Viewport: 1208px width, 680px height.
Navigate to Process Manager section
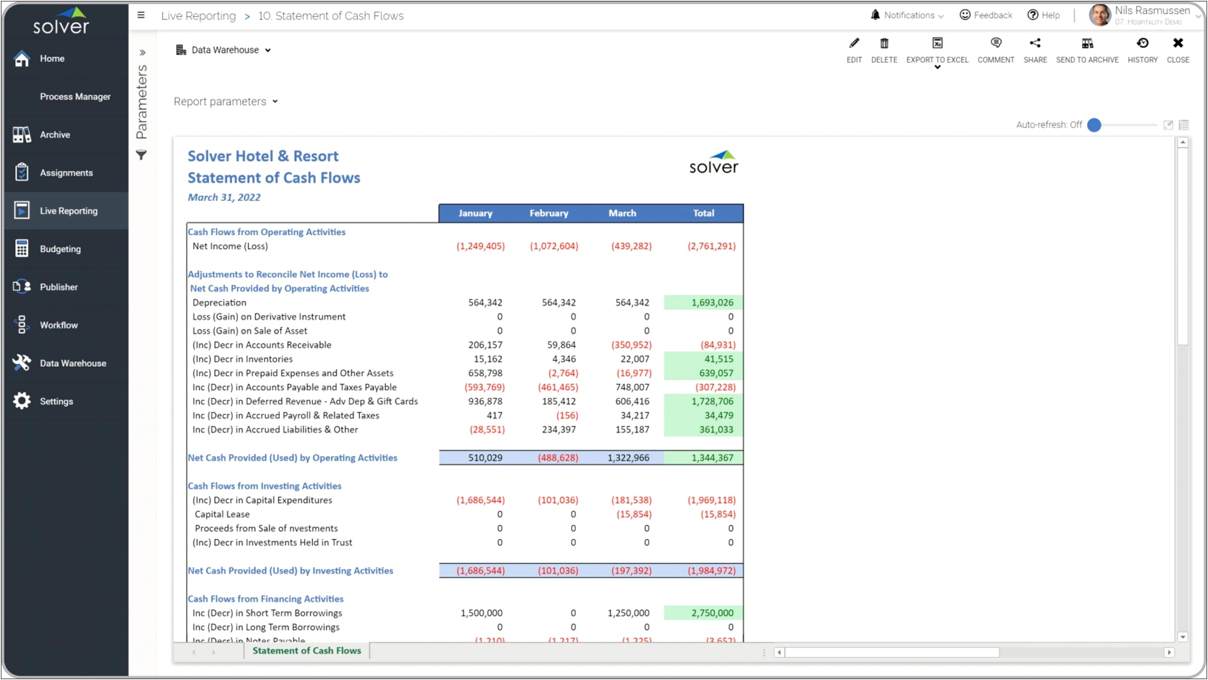[75, 96]
